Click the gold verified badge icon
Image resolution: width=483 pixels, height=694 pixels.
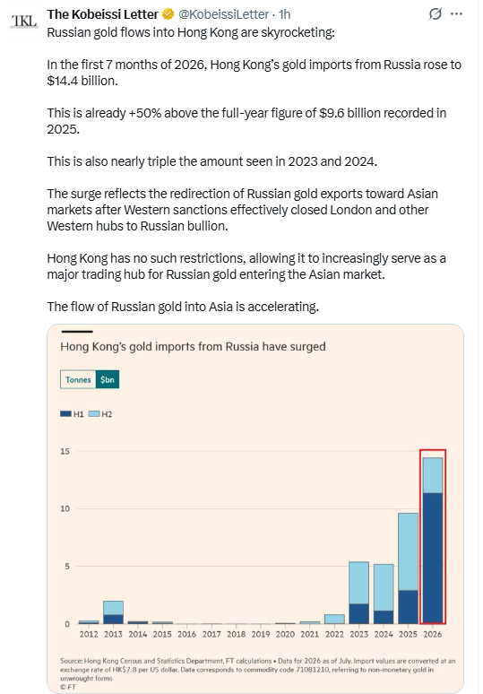coord(168,14)
